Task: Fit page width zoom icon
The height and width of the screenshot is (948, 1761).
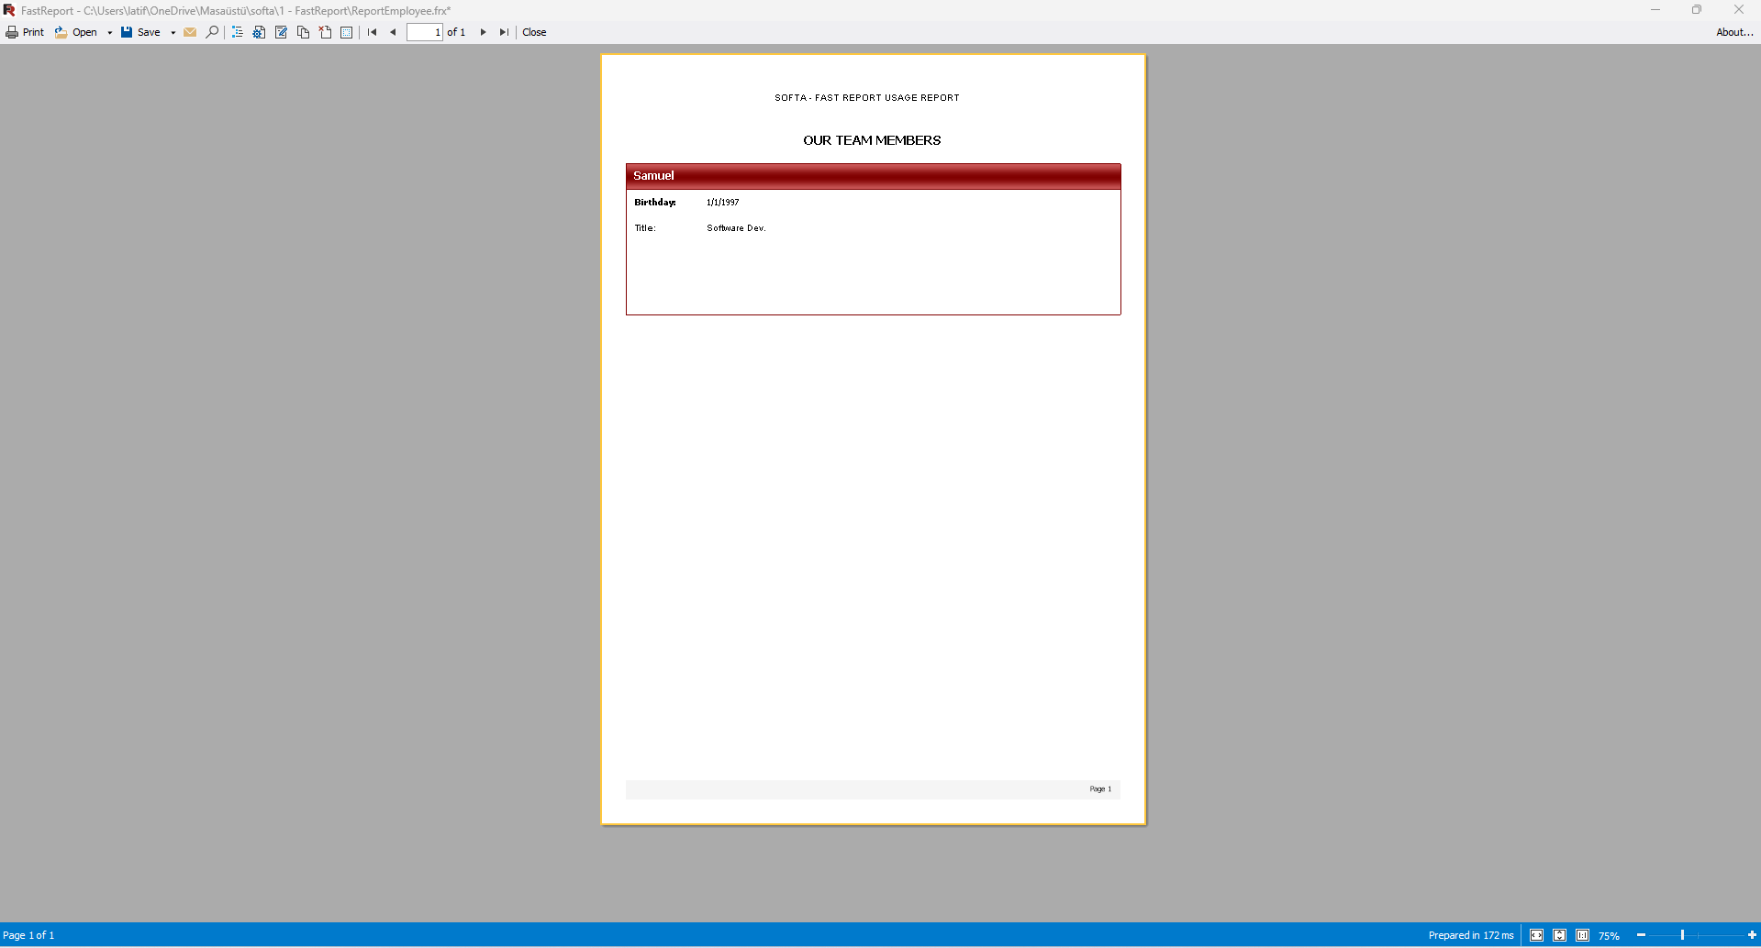Action: pos(1537,935)
